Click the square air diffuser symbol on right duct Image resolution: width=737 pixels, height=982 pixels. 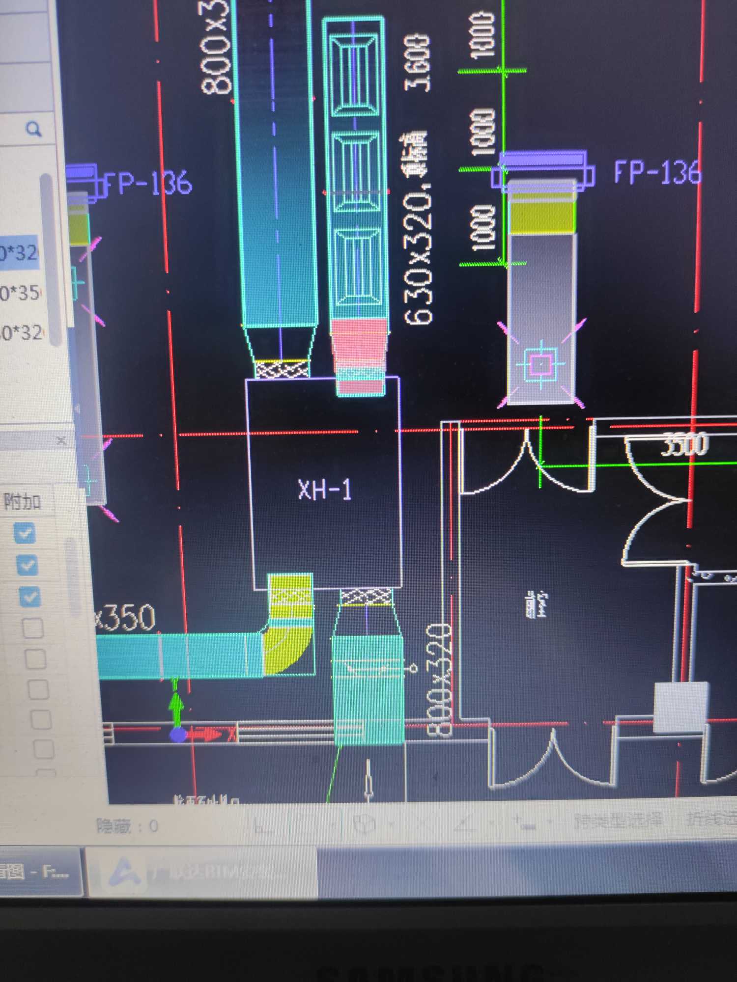tap(541, 364)
